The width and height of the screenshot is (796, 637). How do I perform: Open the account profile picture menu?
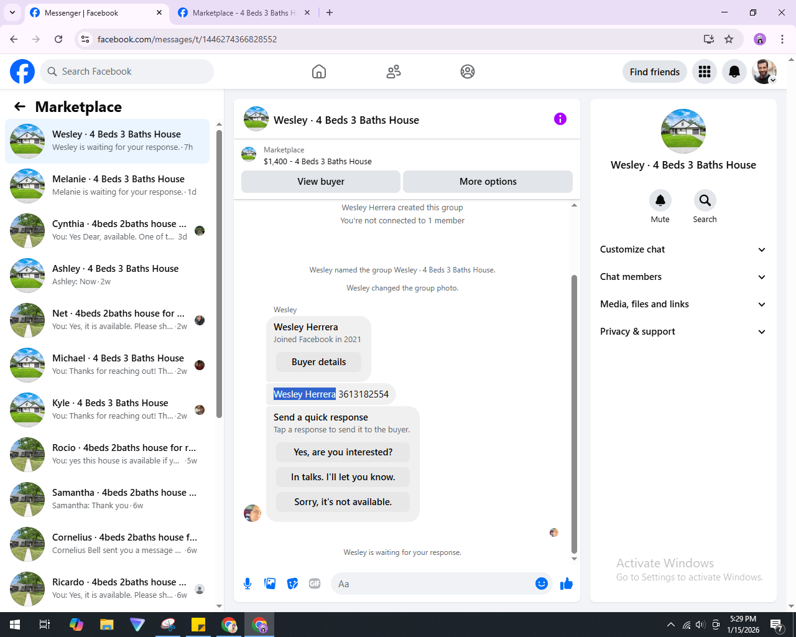[764, 72]
